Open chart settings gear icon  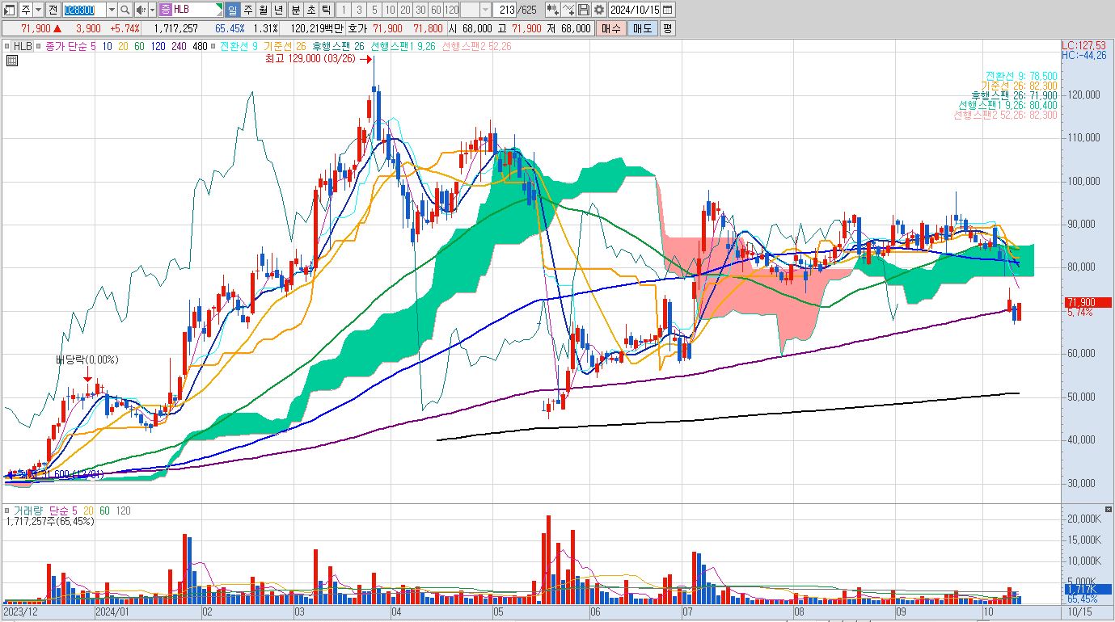point(598,10)
